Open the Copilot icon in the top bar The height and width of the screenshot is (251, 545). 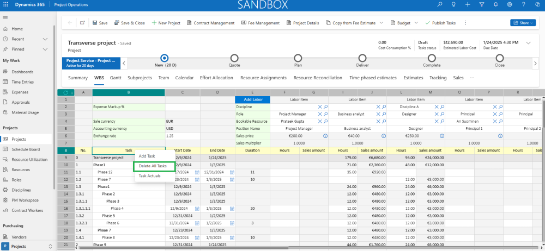[537, 4]
